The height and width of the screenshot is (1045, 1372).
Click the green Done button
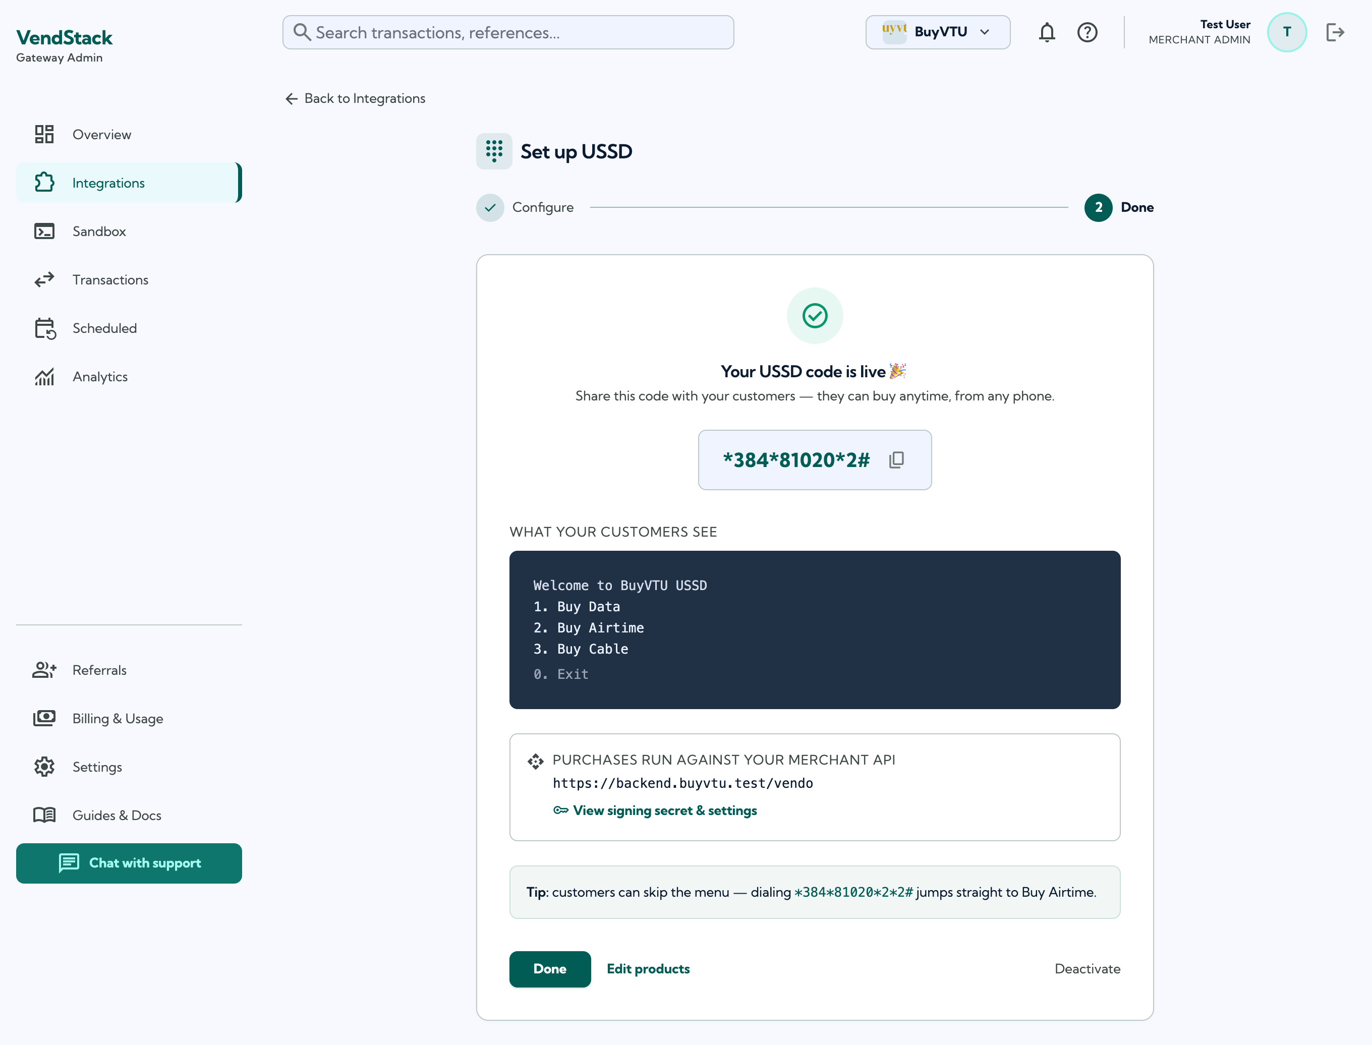tap(550, 968)
